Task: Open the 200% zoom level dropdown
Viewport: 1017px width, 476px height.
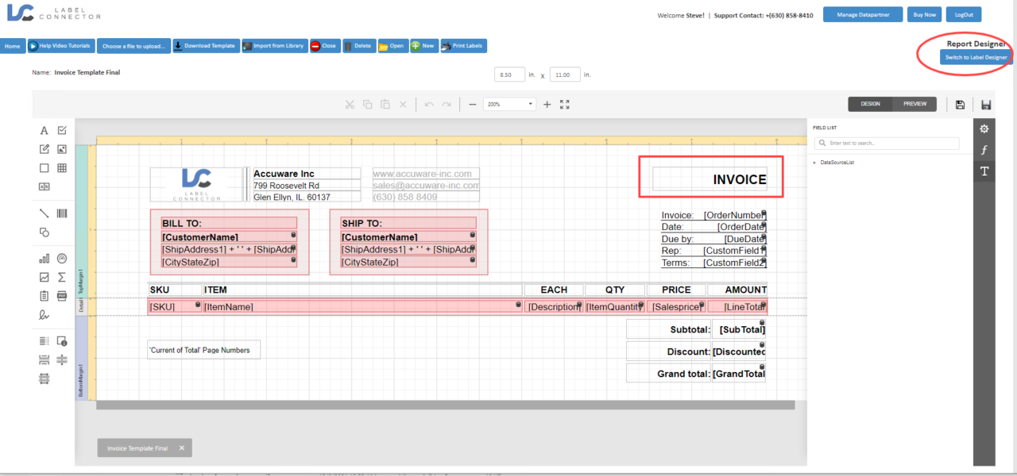Action: click(x=510, y=105)
